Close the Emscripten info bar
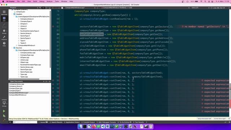231x130 pixels. click(x=229, y=119)
